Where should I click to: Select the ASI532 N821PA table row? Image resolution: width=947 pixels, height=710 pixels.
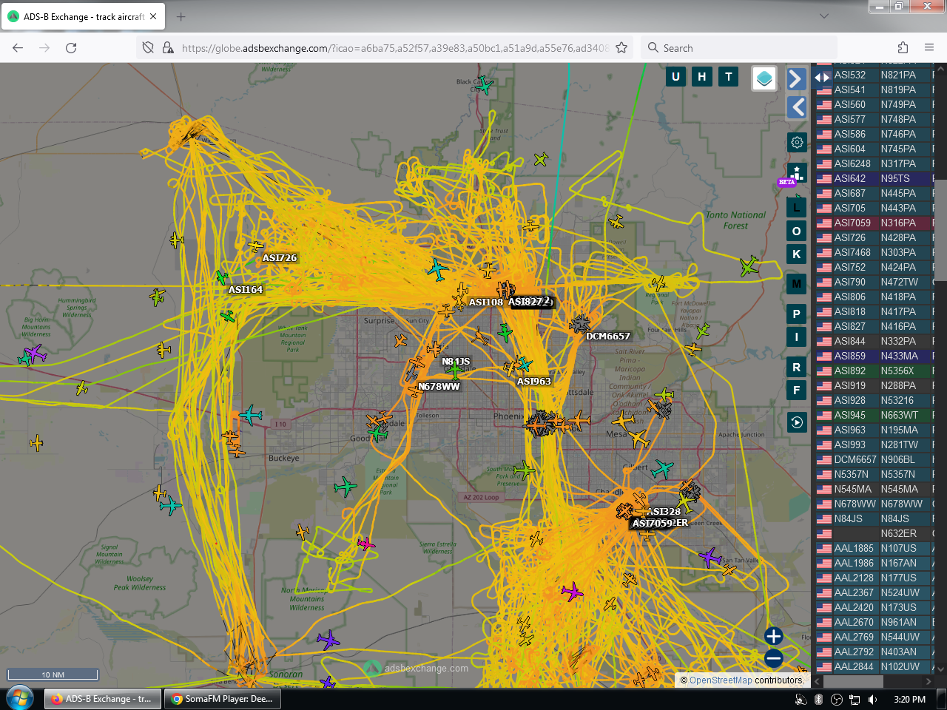874,75
